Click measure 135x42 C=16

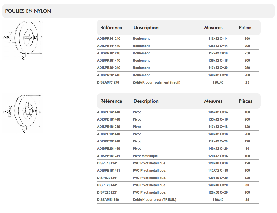coord(218,119)
